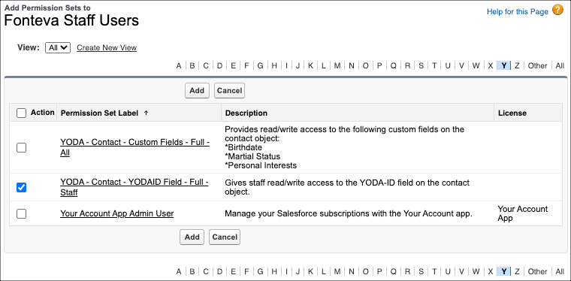This screenshot has width=571, height=281.
Task: Filter by letter M in bottom index
Action: click(x=337, y=271)
